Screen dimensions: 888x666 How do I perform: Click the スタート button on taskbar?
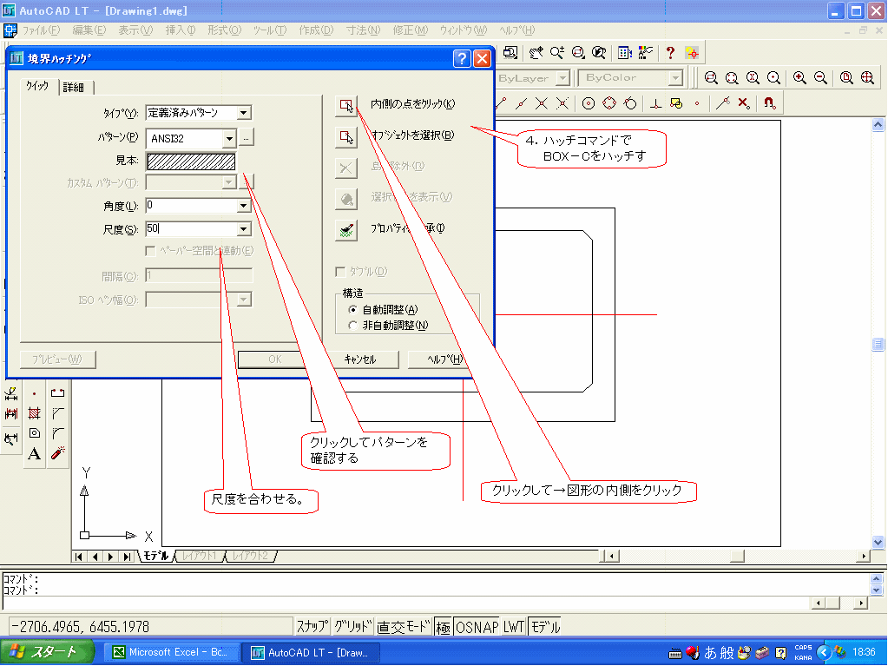click(x=48, y=652)
